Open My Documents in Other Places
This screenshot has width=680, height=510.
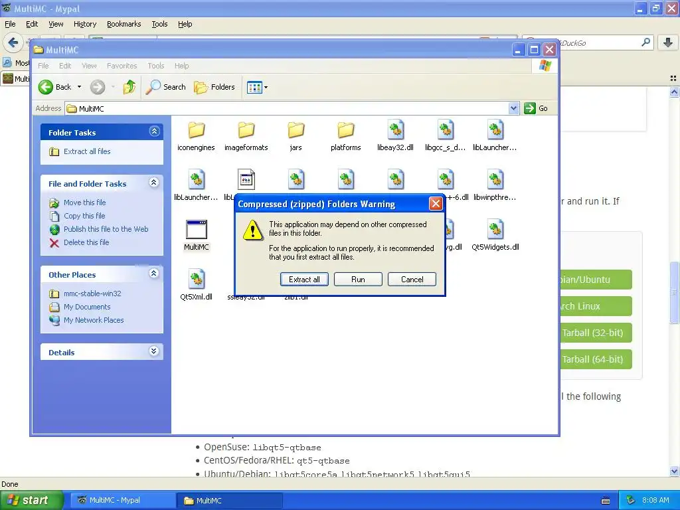[x=87, y=307]
